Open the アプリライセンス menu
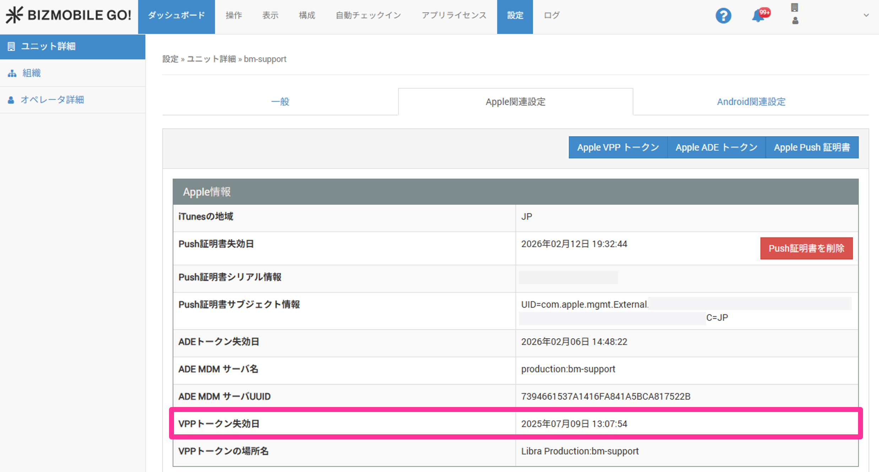The width and height of the screenshot is (879, 472). [x=454, y=16]
